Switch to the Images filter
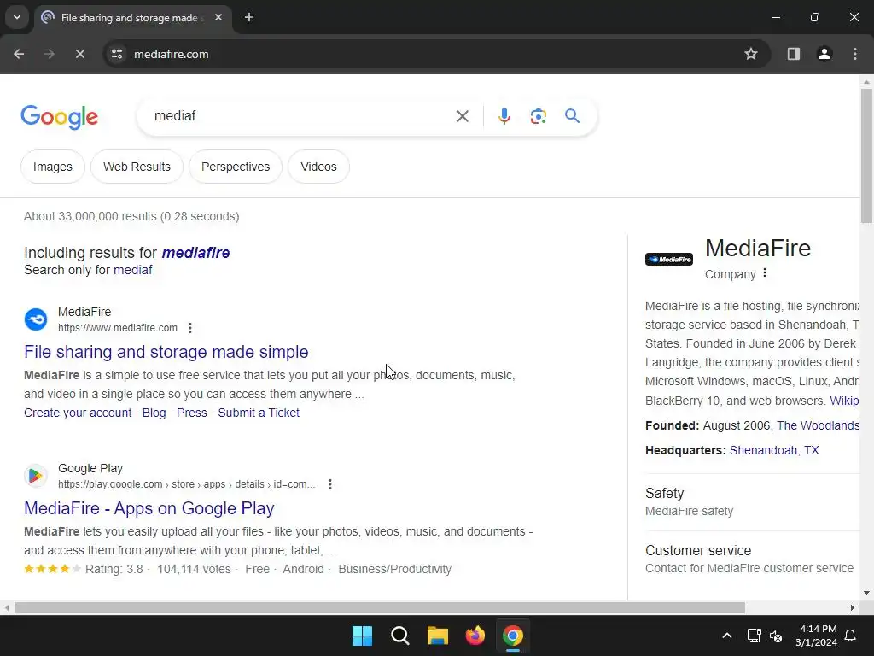The image size is (874, 656). [x=52, y=167]
